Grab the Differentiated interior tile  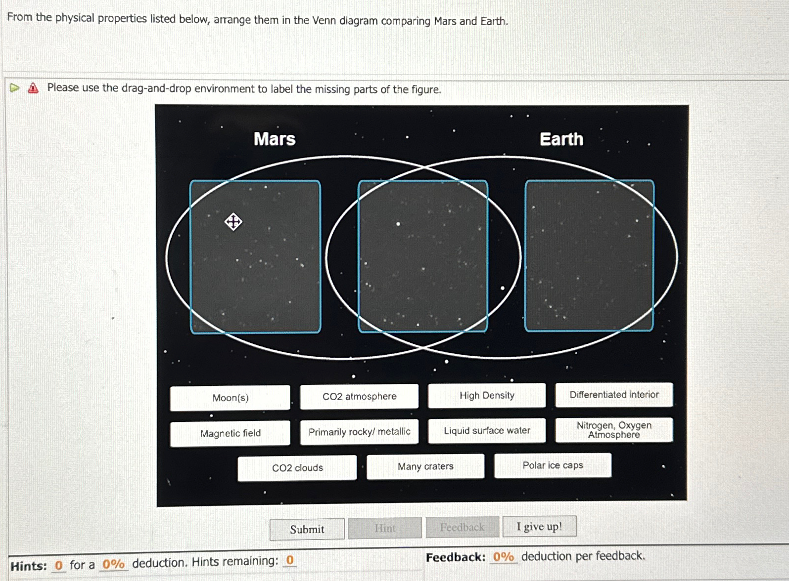coord(614,394)
